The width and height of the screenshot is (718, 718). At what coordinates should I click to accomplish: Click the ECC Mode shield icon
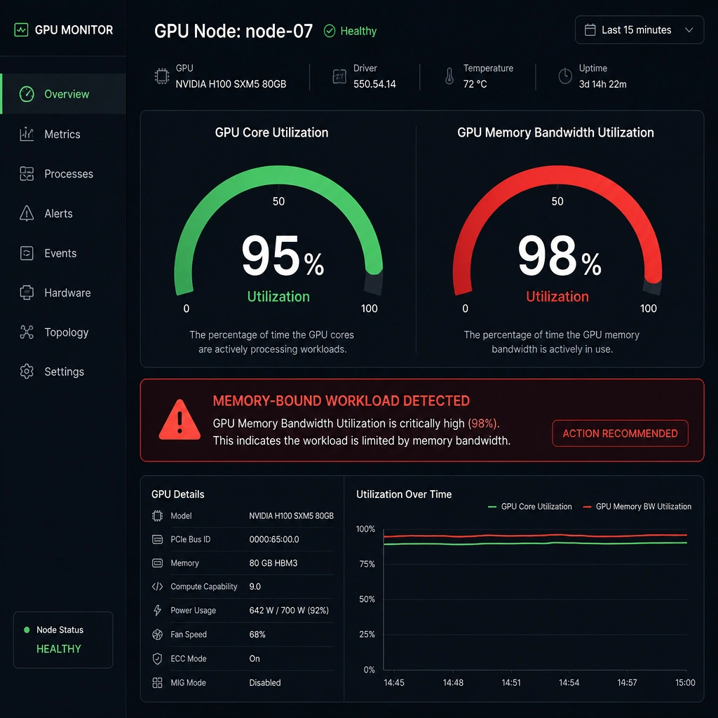(x=157, y=659)
